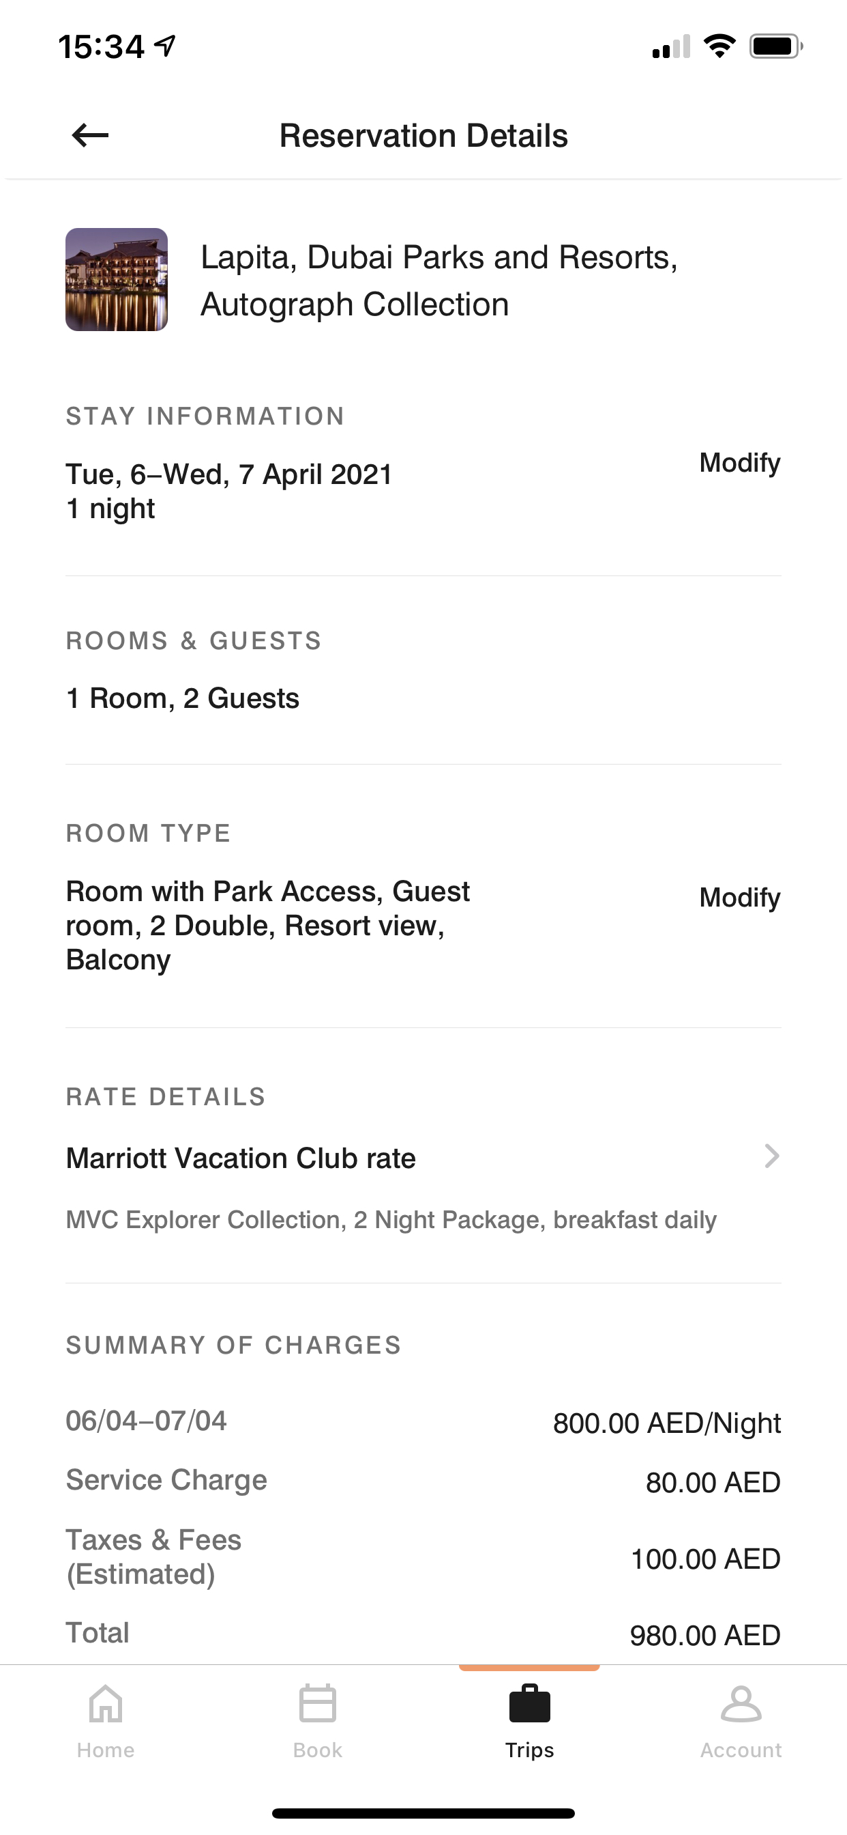Image resolution: width=847 pixels, height=1835 pixels.
Task: Switch to the Account tab label
Action: coord(741,1750)
